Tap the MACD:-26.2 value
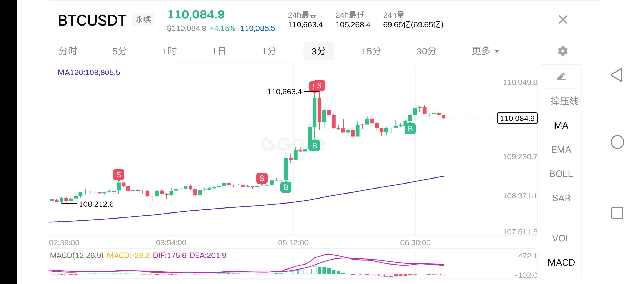 coord(128,255)
